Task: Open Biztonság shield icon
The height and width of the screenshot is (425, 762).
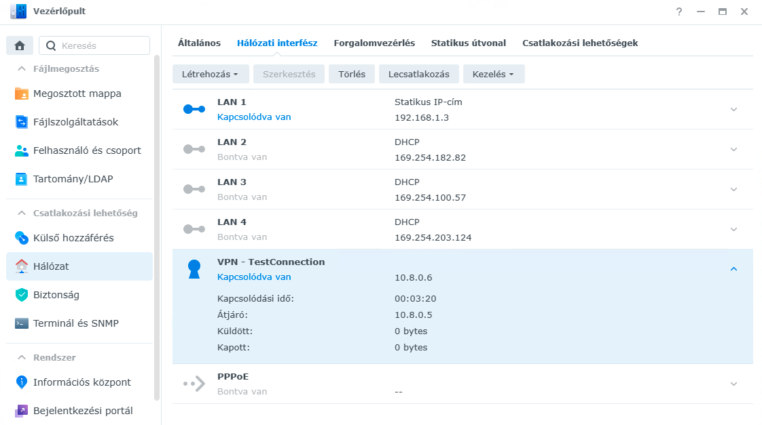Action: pyautogui.click(x=22, y=295)
